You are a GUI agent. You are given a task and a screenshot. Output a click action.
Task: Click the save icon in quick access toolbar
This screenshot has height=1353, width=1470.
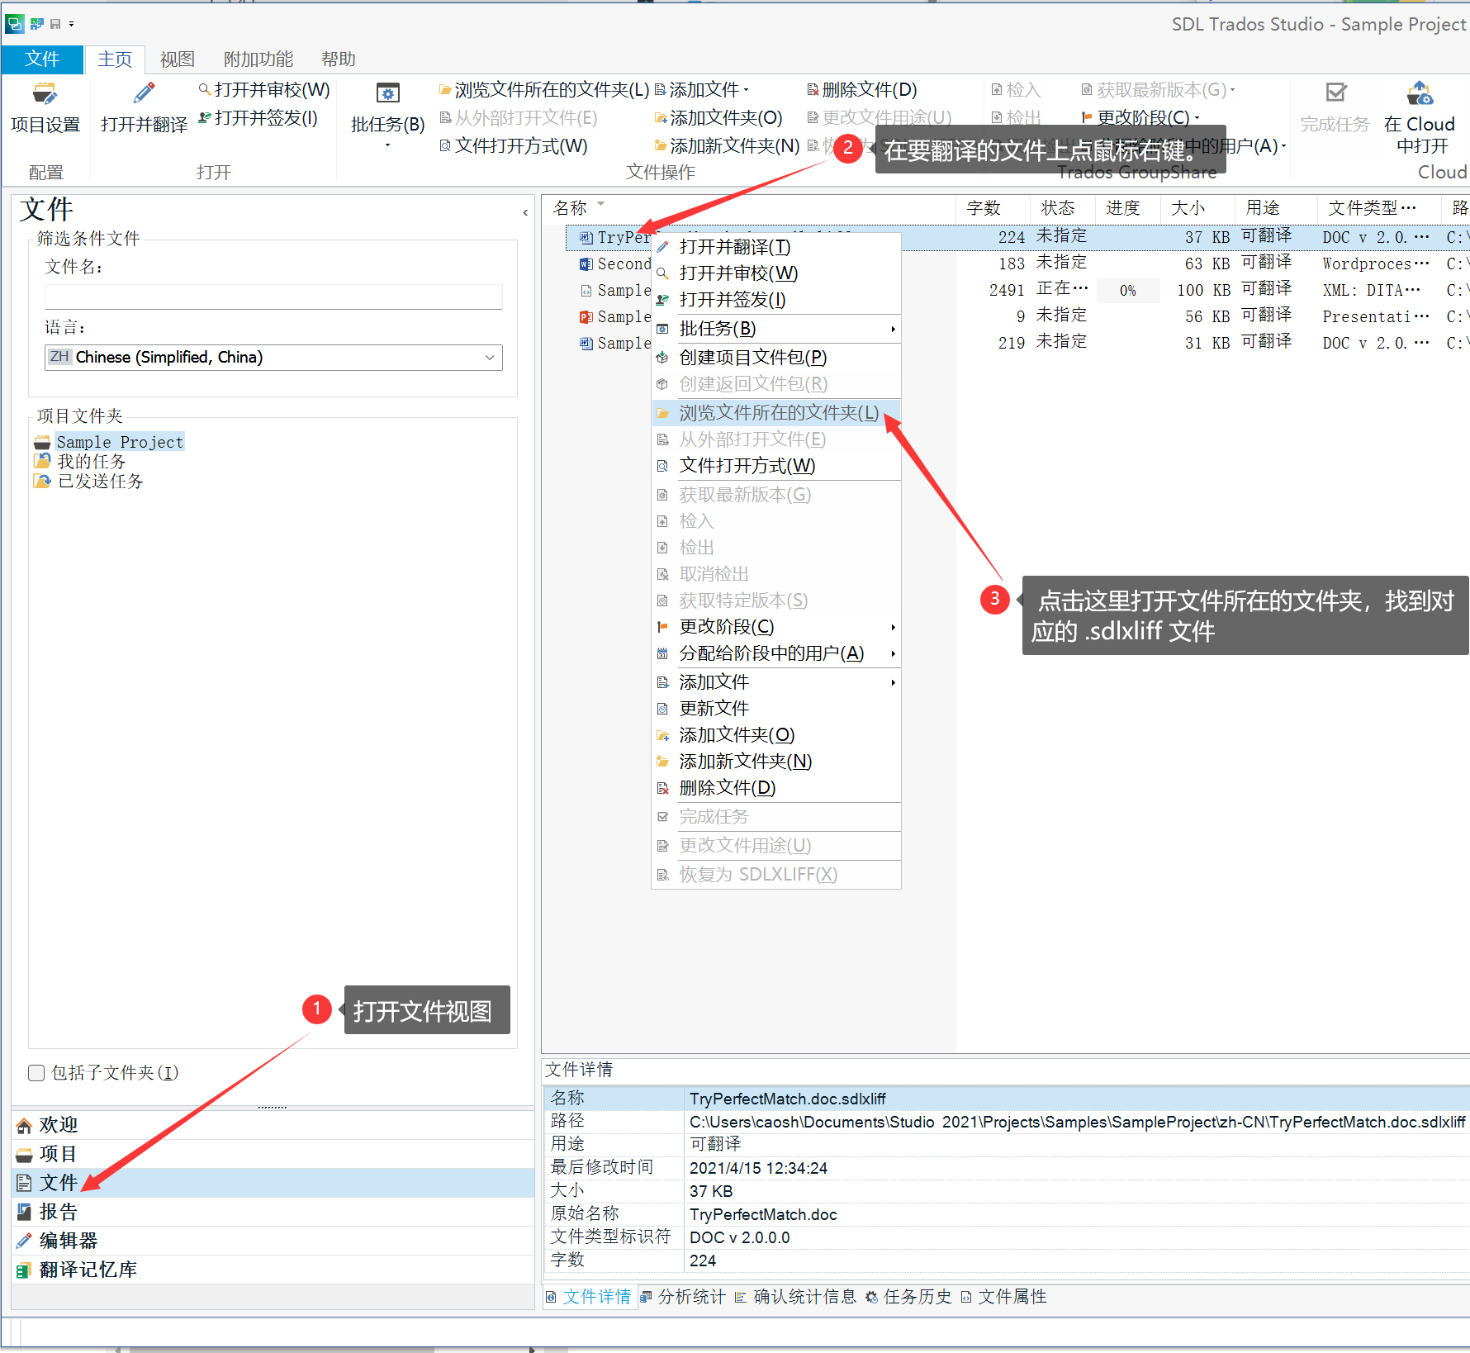(x=55, y=23)
